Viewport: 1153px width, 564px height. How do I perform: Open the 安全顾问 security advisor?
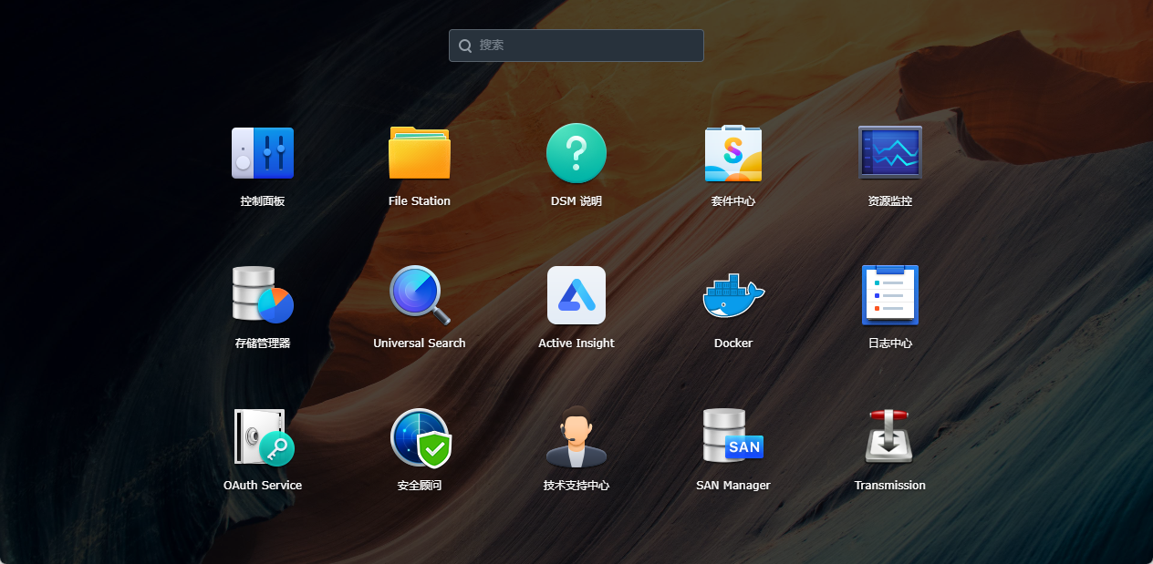(420, 437)
